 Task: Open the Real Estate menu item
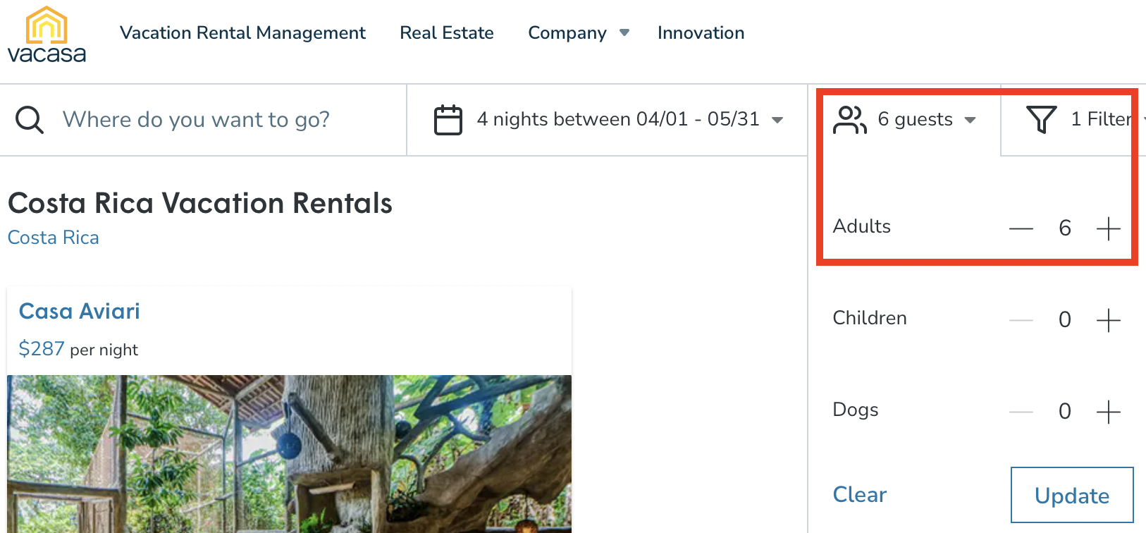pos(447,32)
